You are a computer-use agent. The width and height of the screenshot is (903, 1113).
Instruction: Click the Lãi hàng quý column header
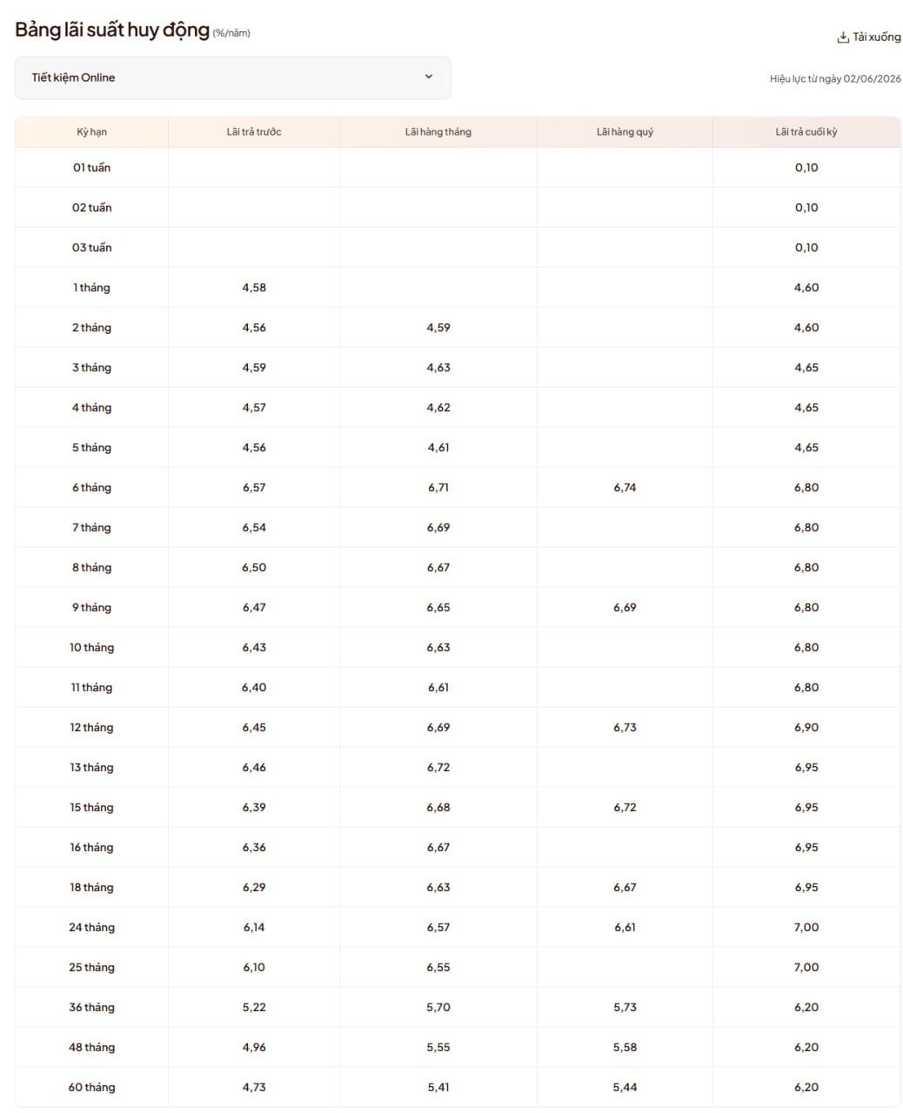coord(625,132)
